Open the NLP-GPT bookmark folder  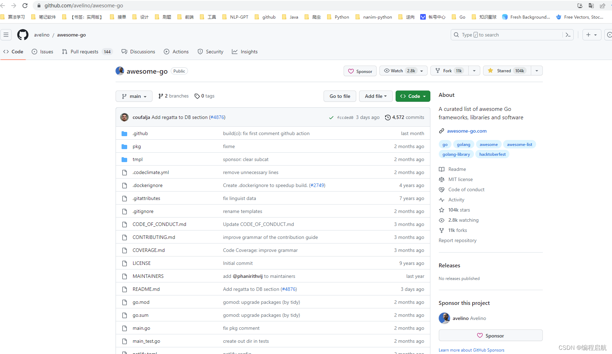pyautogui.click(x=235, y=17)
